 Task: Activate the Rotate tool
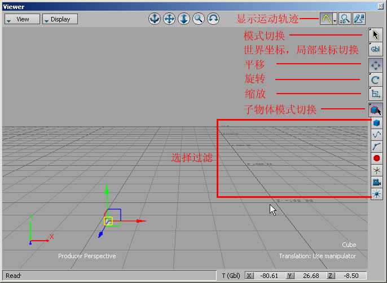(x=375, y=80)
